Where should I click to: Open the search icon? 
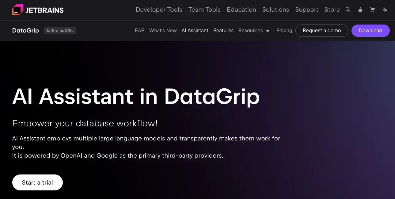point(348,10)
